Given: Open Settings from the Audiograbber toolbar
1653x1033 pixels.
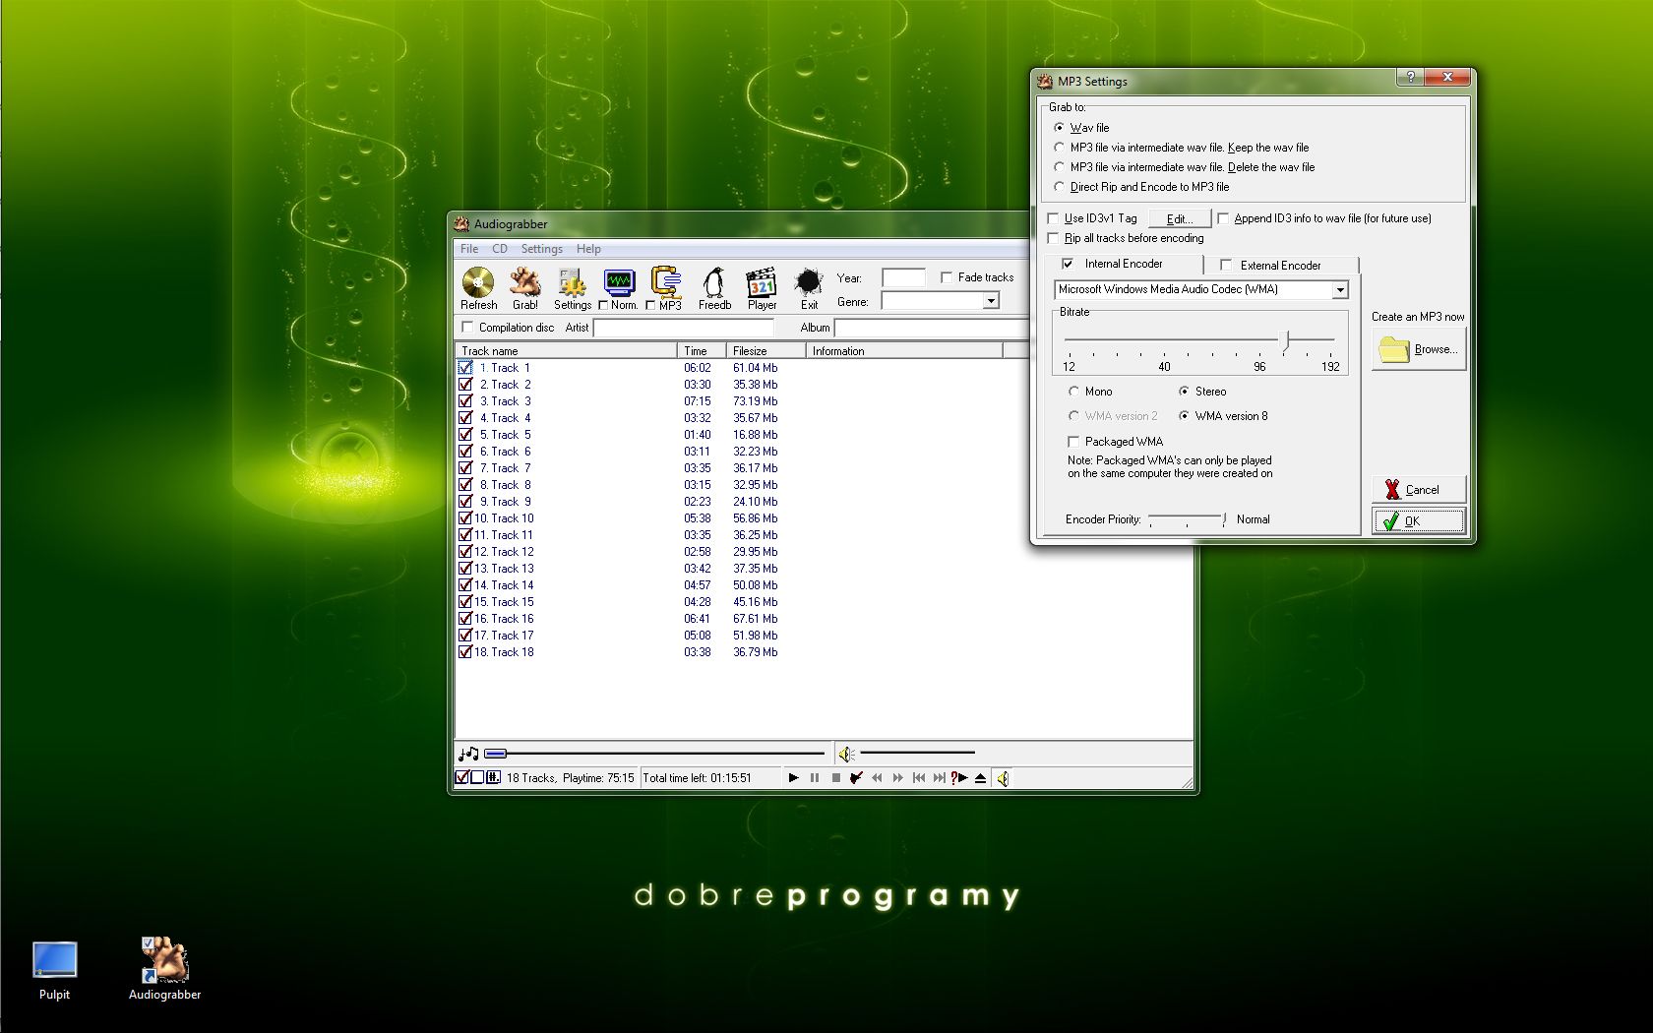Looking at the screenshot, I should (x=572, y=283).
